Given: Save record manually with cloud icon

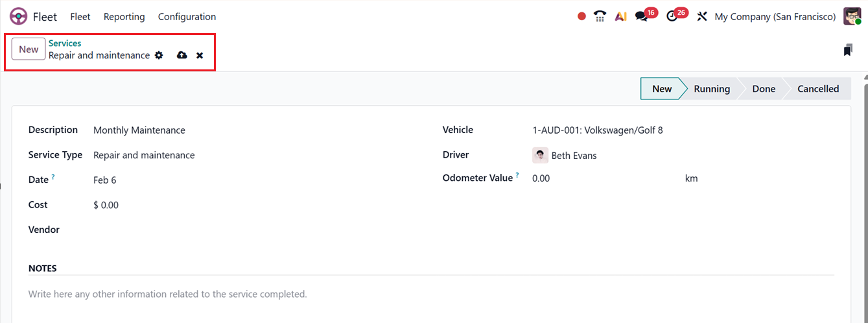Looking at the screenshot, I should (x=182, y=55).
